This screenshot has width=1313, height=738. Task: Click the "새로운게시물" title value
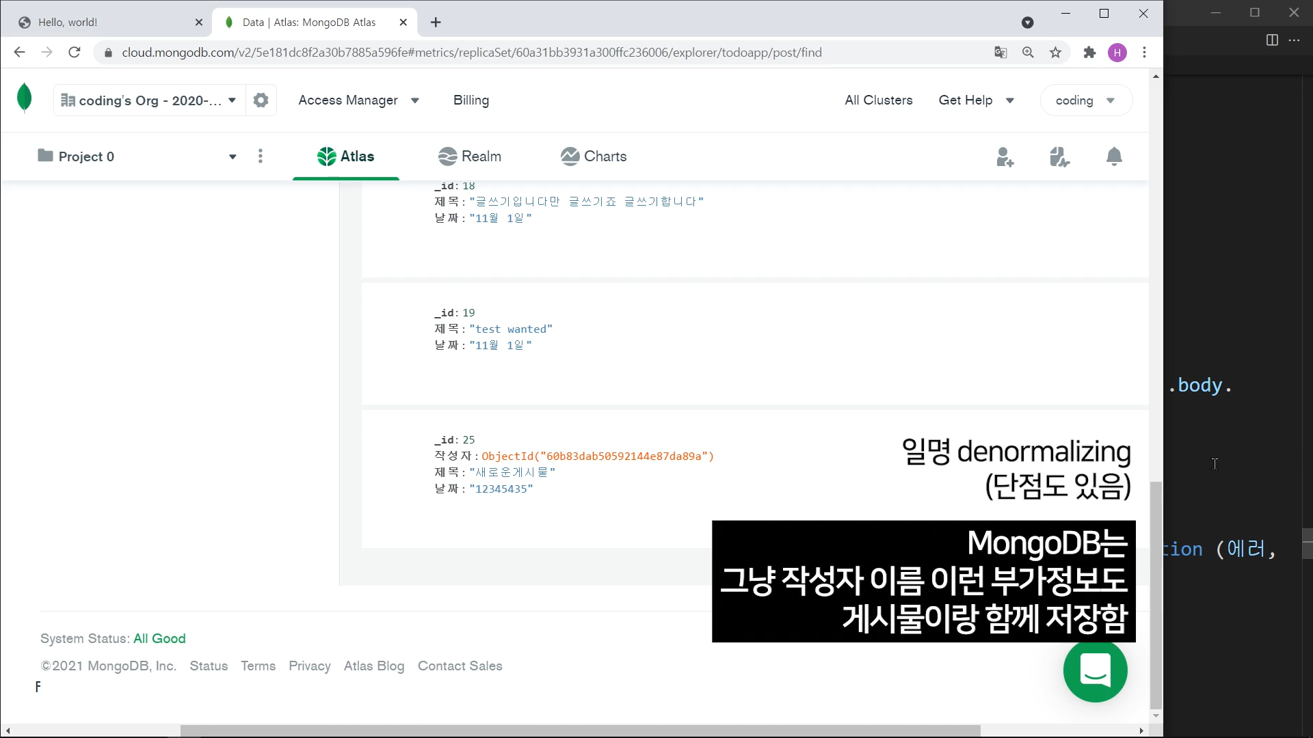point(512,472)
